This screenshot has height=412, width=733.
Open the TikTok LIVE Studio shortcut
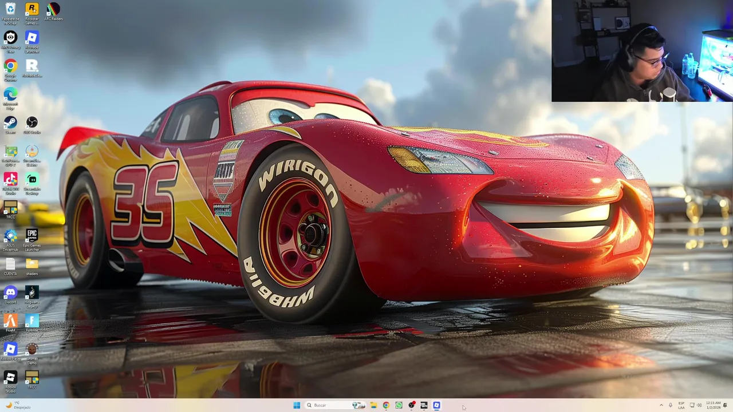(x=10, y=184)
